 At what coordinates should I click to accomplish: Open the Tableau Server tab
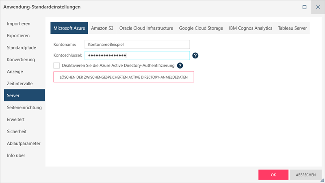(x=292, y=28)
